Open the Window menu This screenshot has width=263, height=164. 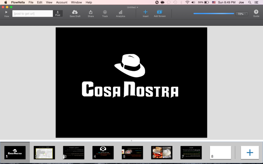click(x=76, y=2)
